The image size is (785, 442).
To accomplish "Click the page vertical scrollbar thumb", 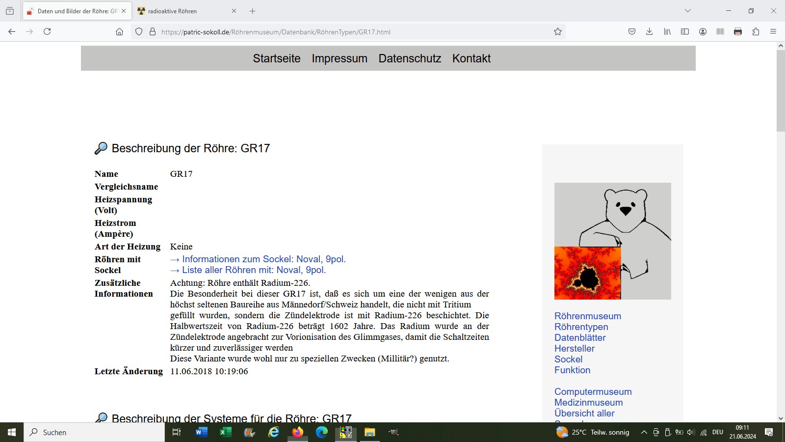I will [781, 91].
